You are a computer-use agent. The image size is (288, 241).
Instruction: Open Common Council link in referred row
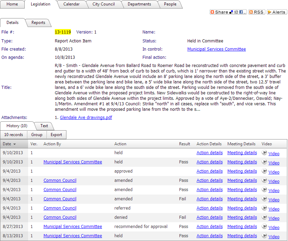click(60, 208)
